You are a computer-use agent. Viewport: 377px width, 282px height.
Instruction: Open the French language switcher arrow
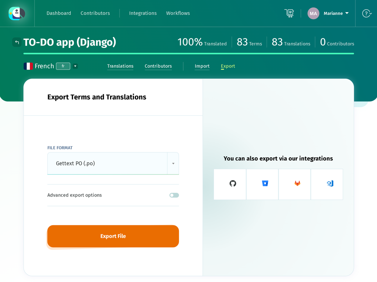(x=75, y=66)
